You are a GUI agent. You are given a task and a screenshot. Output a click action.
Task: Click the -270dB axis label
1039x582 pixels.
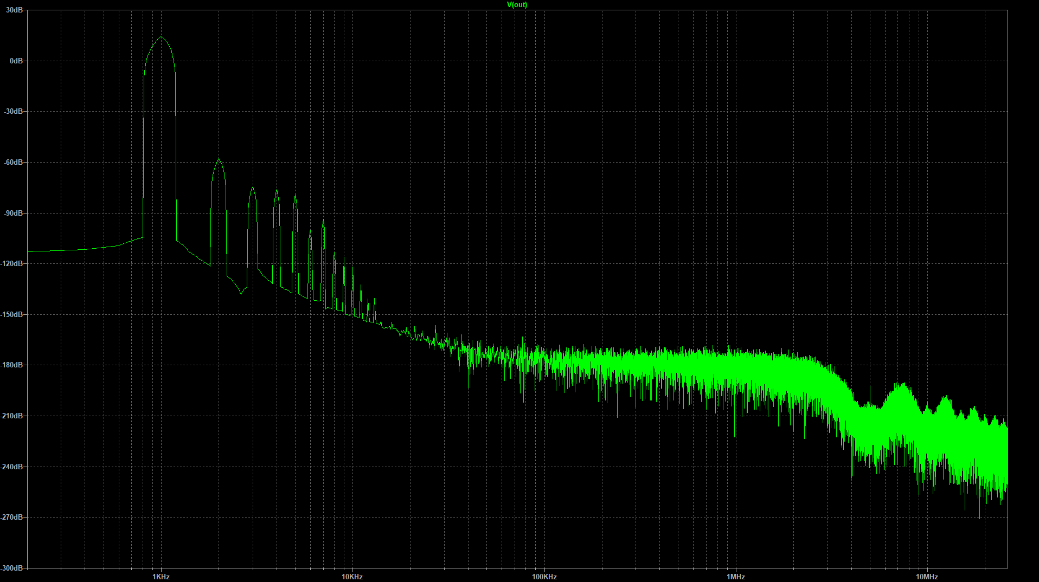point(12,517)
